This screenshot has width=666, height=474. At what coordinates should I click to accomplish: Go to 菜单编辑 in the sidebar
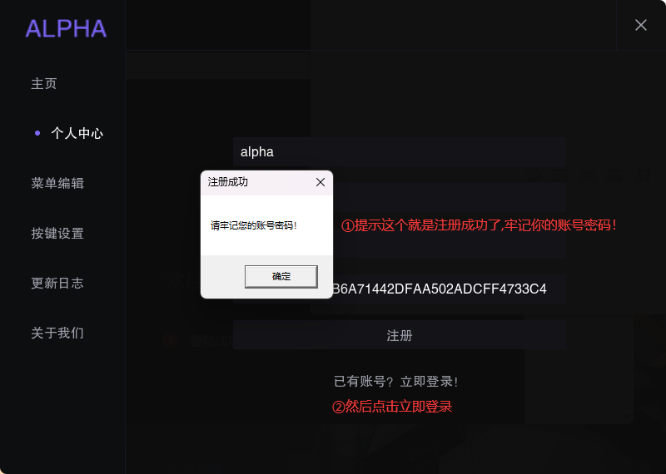pos(57,183)
